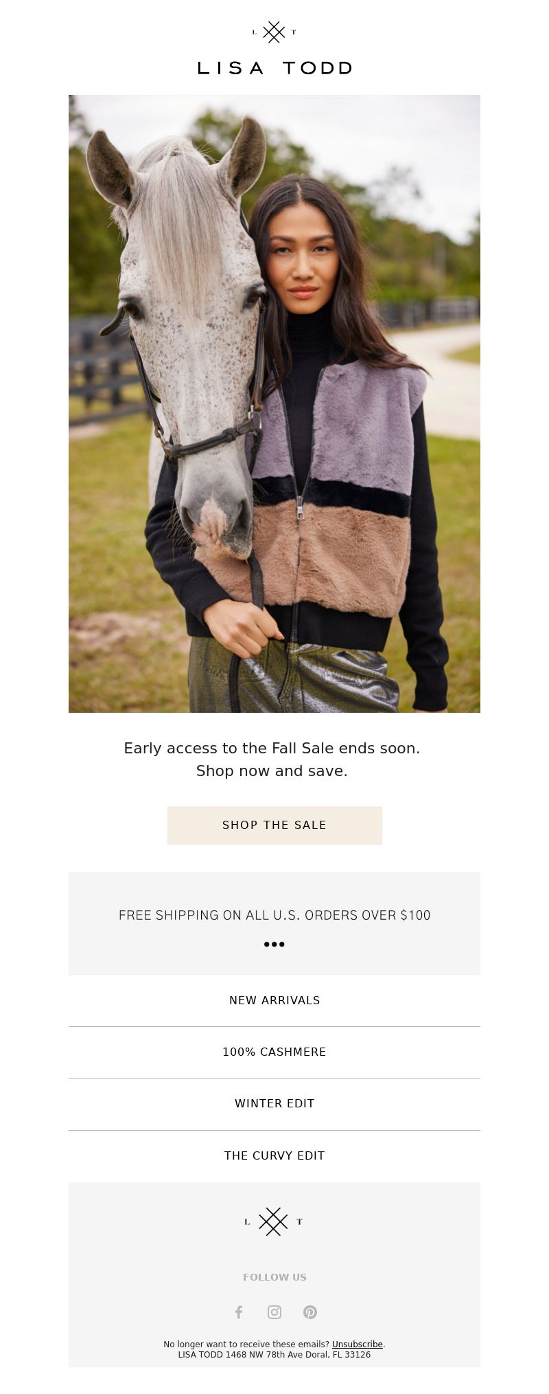Viewport: 549px width, 1394px height.
Task: Open the Facebook icon in the footer
Action: click(x=239, y=1312)
